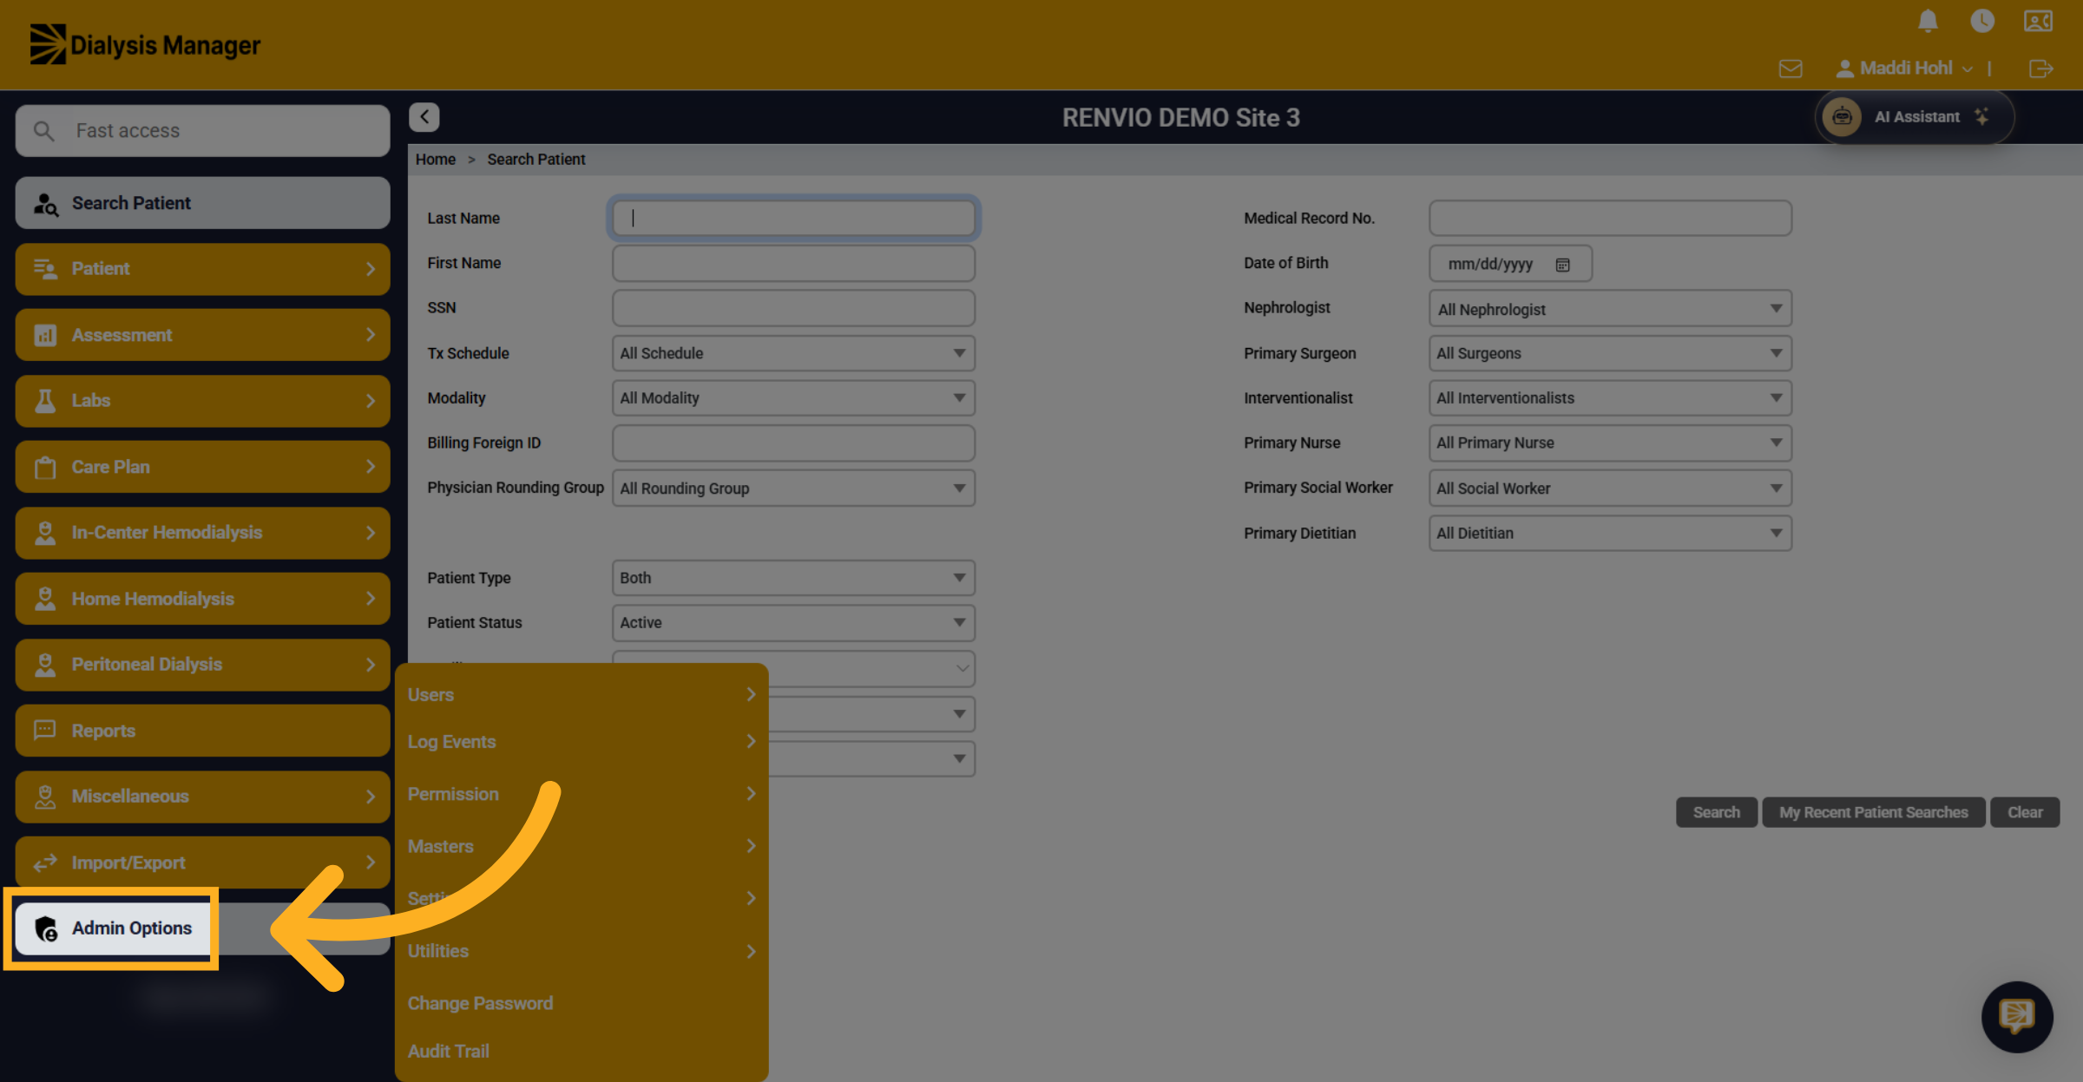This screenshot has height=1082, width=2083.
Task: Click My Recent Patient Searches button
Action: pos(1874,812)
